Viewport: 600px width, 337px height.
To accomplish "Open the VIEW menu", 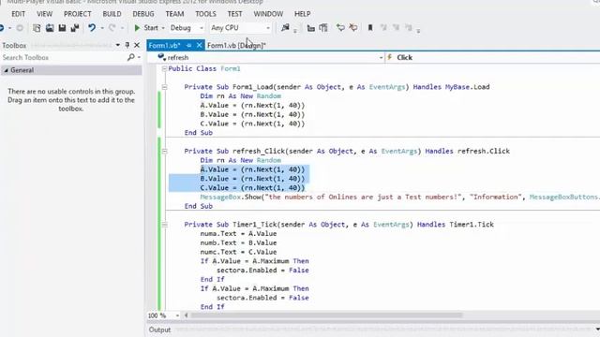I will tap(44, 14).
